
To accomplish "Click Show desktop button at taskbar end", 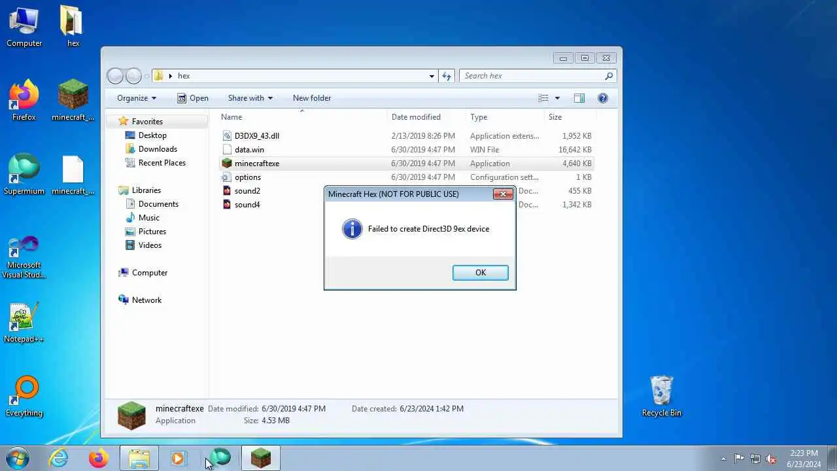I will [x=832, y=459].
